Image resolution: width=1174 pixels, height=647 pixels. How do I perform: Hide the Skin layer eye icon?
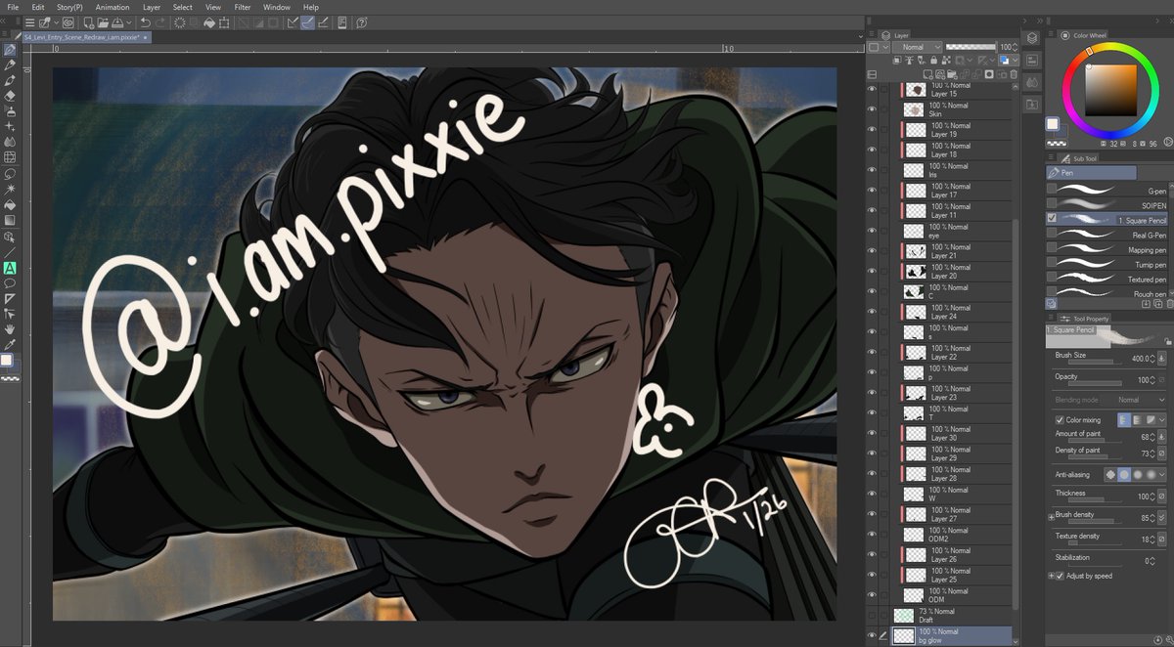click(872, 109)
